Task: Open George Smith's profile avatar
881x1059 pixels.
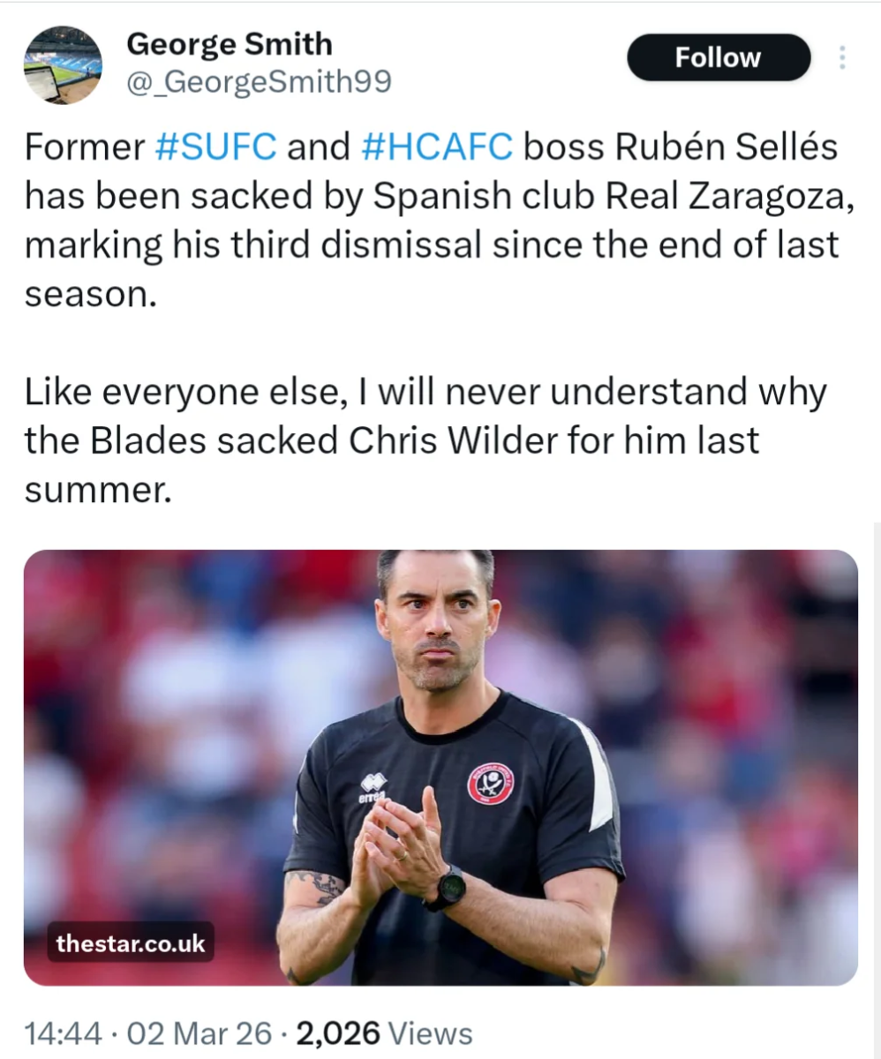Action: [x=63, y=64]
